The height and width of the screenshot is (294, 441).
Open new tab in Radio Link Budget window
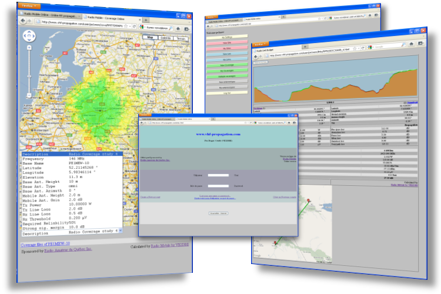pos(305,46)
